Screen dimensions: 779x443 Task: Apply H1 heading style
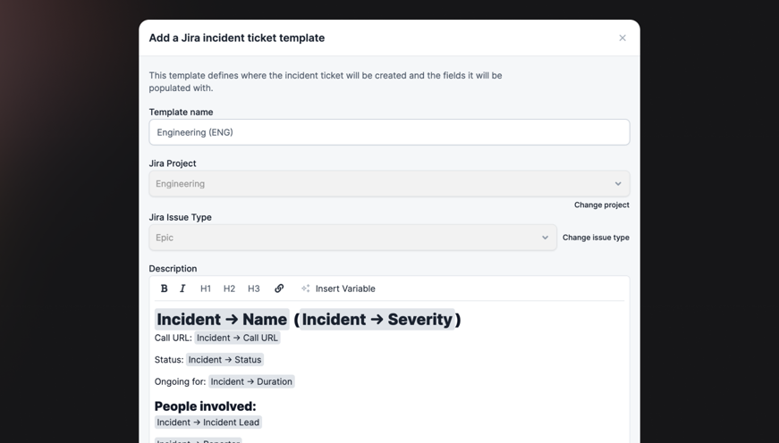pyautogui.click(x=206, y=288)
